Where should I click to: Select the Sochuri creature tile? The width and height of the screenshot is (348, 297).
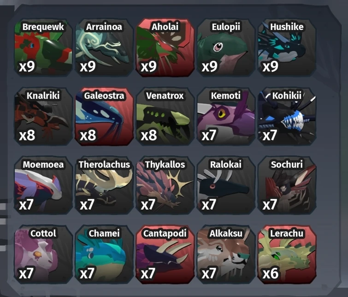pos(287,186)
